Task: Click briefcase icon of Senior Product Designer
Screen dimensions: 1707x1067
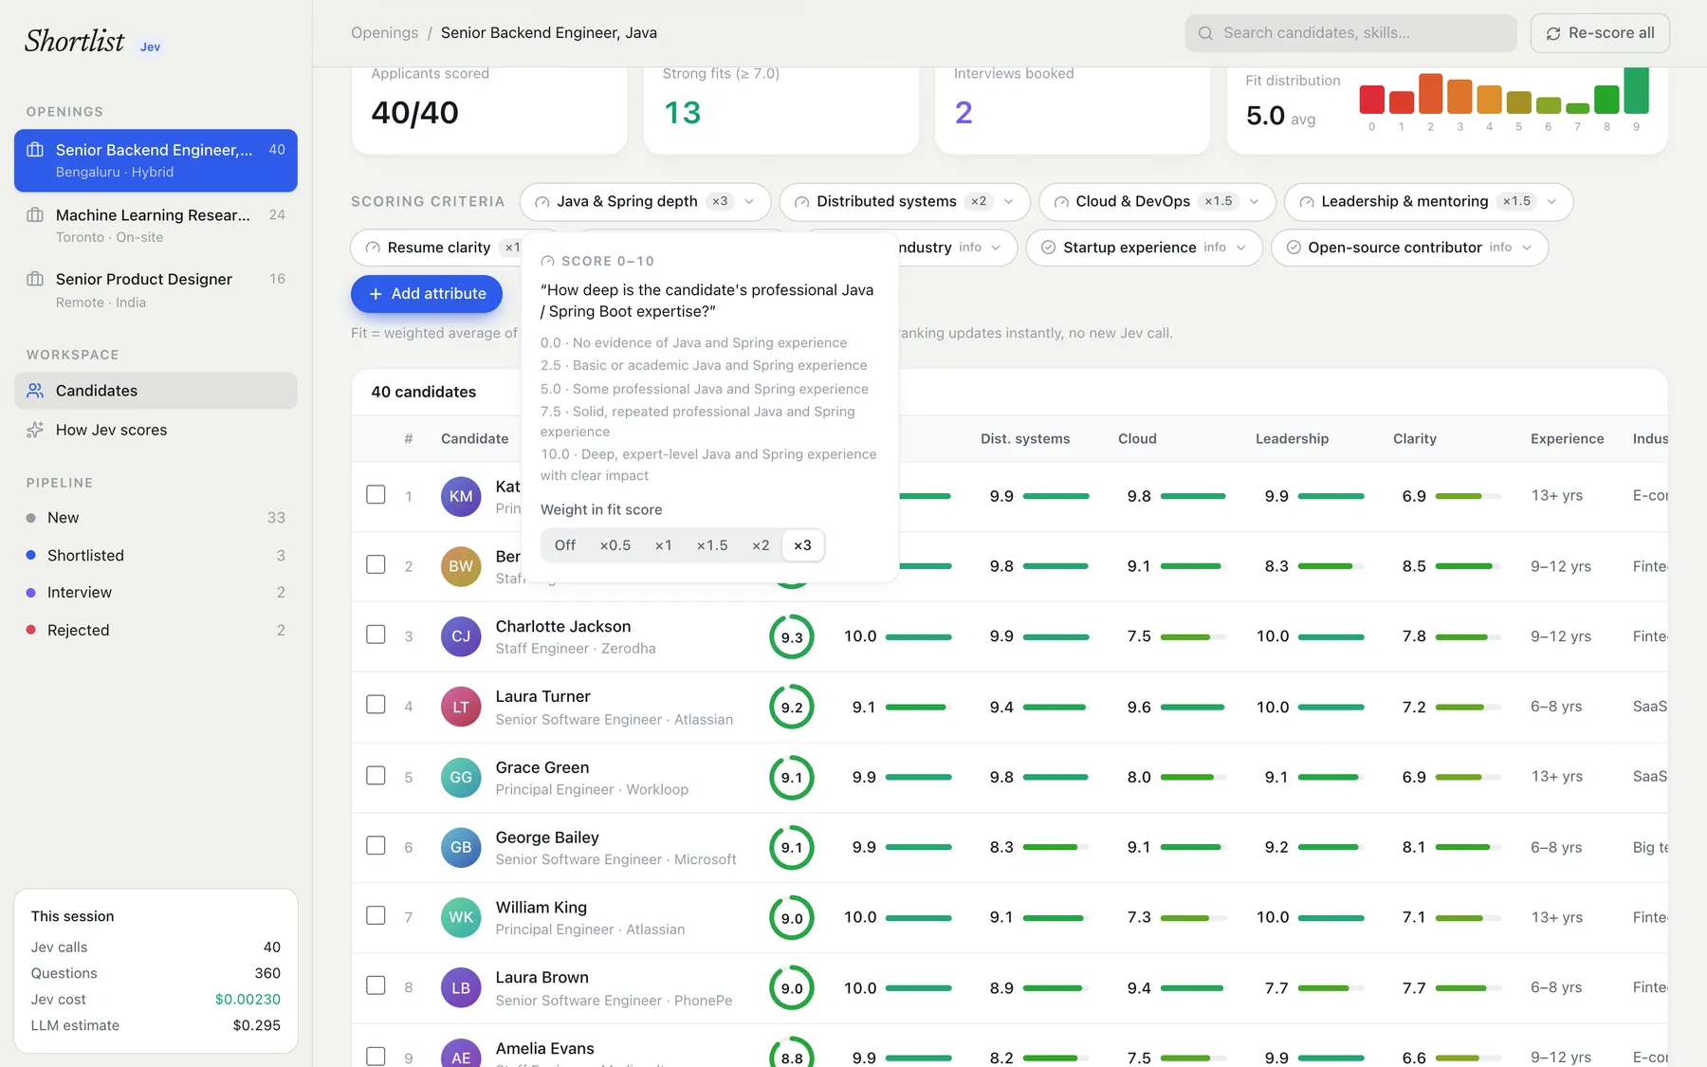Action: (35, 279)
